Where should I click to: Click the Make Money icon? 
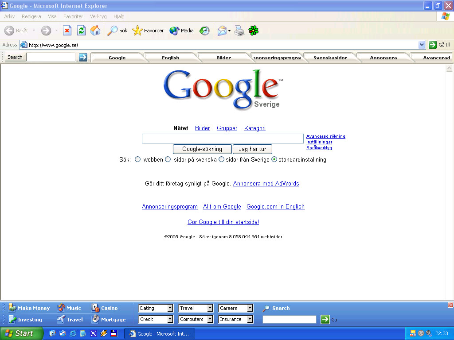tap(12, 308)
